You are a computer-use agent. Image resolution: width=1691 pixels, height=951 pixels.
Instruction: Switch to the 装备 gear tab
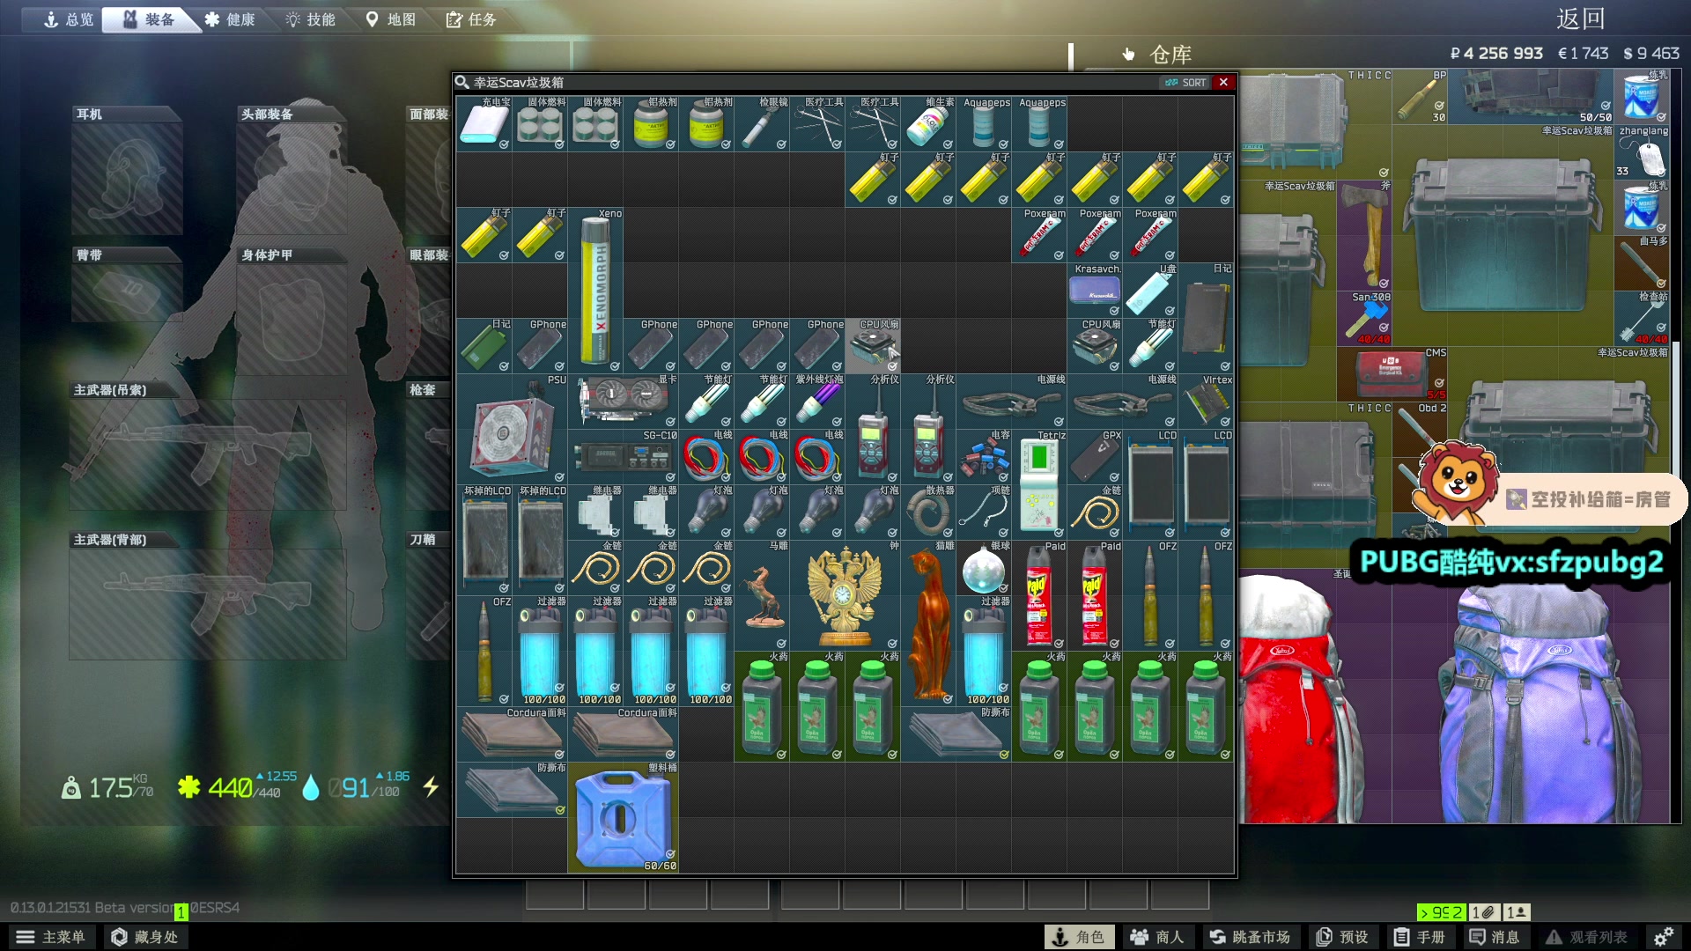click(x=148, y=19)
